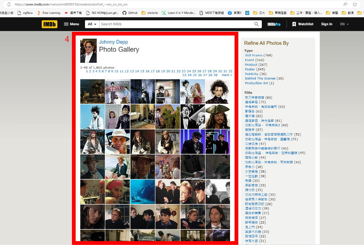The width and height of the screenshot is (364, 245).
Task: Go to gallery page 35
Action: [194, 75]
